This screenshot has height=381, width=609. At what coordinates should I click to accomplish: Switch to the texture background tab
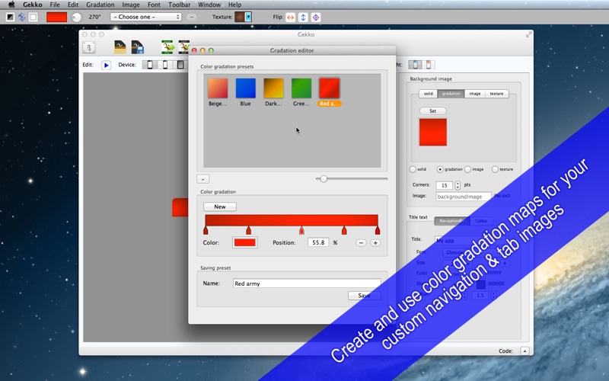497,94
